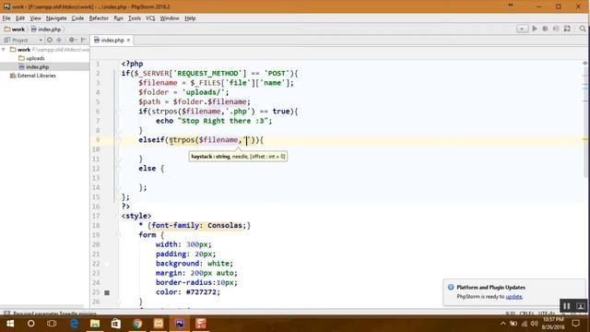Click the update link in notification
The width and height of the screenshot is (590, 332).
[513, 297]
